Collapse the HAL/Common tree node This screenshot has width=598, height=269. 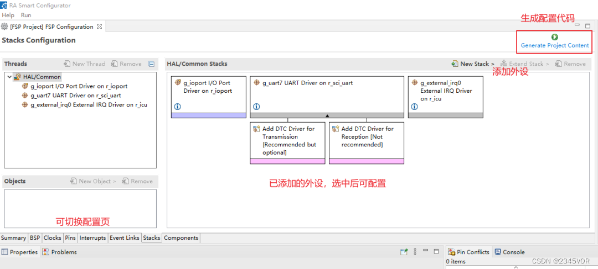coord(9,77)
